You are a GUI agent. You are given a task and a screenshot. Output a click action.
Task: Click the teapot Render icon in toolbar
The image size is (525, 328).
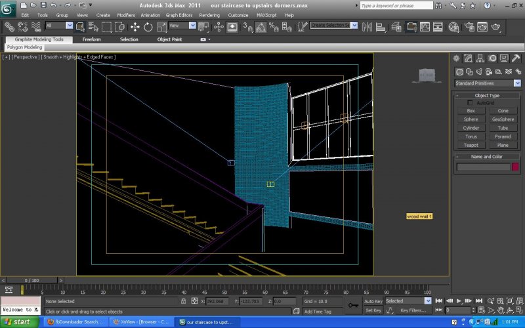coord(497,27)
